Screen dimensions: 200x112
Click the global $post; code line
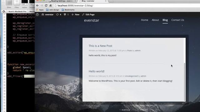click(x=22, y=67)
